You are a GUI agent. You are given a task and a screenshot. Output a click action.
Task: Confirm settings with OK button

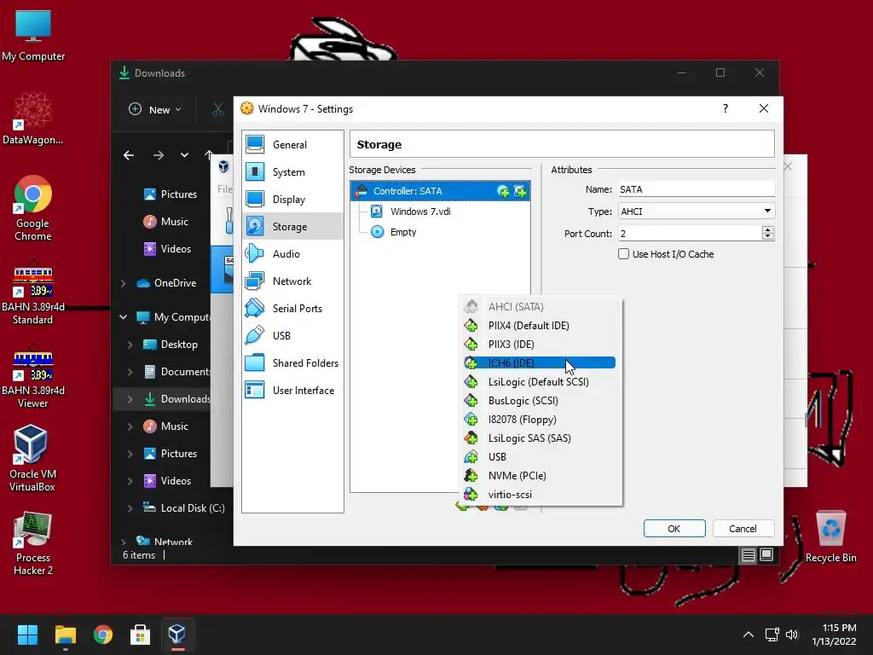[x=674, y=529]
